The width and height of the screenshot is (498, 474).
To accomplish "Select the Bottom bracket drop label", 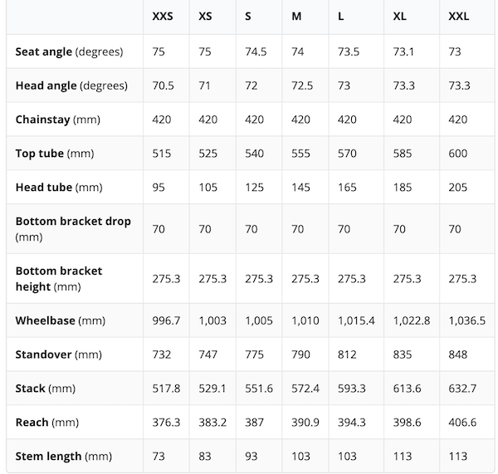I will pyautogui.click(x=73, y=228).
